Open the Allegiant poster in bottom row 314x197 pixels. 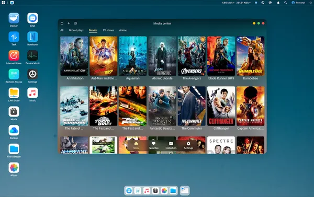74,145
